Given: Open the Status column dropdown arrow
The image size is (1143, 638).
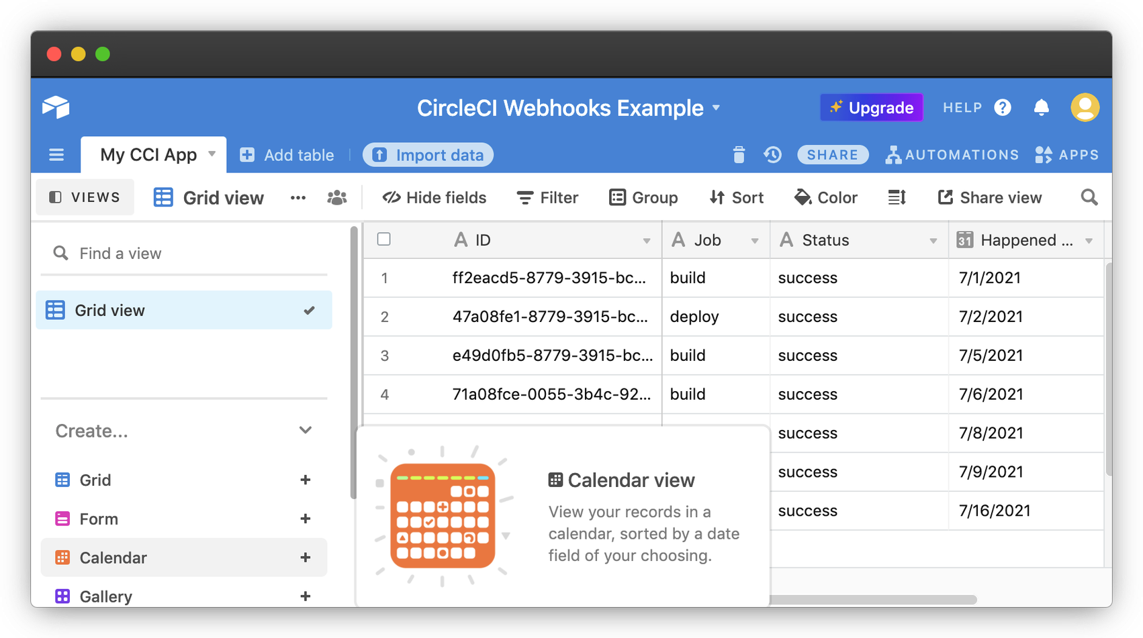Looking at the screenshot, I should pyautogui.click(x=933, y=241).
